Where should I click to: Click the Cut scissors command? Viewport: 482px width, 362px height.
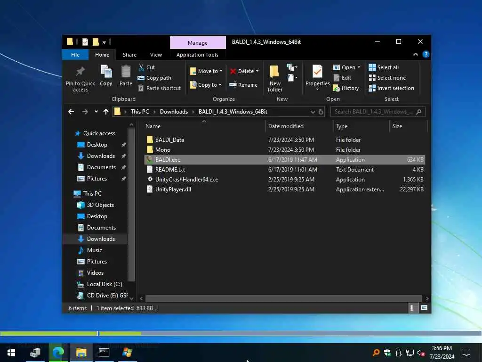147,67
